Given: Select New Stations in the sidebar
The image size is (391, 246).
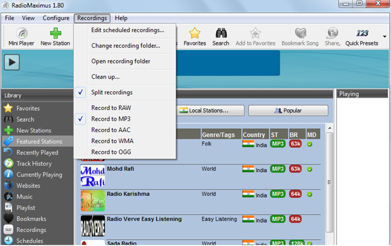Looking at the screenshot, I should (x=38, y=131).
